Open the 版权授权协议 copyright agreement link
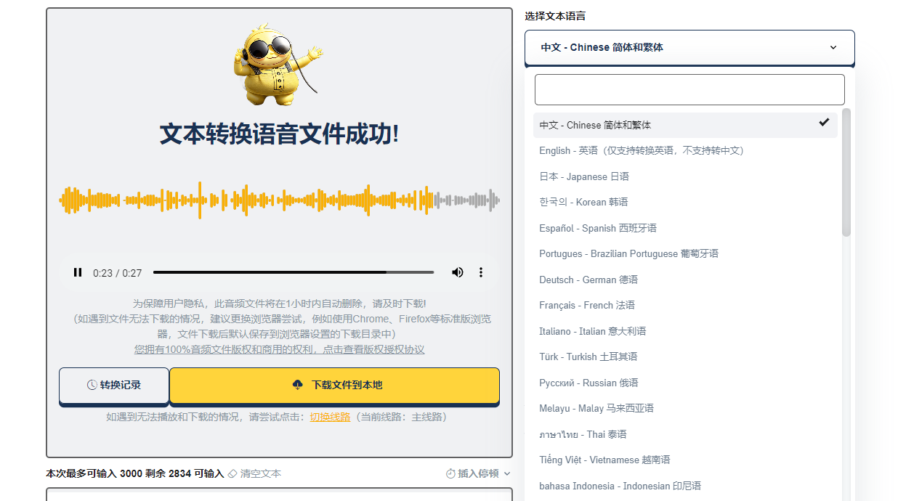The image size is (898, 501). point(279,350)
